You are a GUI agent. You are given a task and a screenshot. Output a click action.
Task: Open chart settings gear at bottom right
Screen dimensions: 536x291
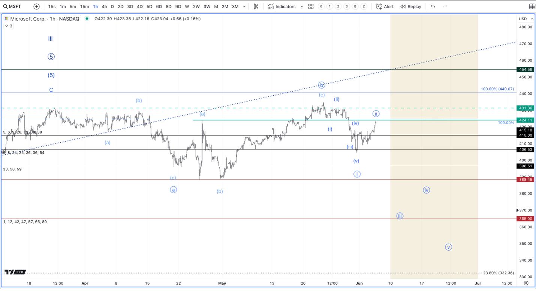pos(526,283)
